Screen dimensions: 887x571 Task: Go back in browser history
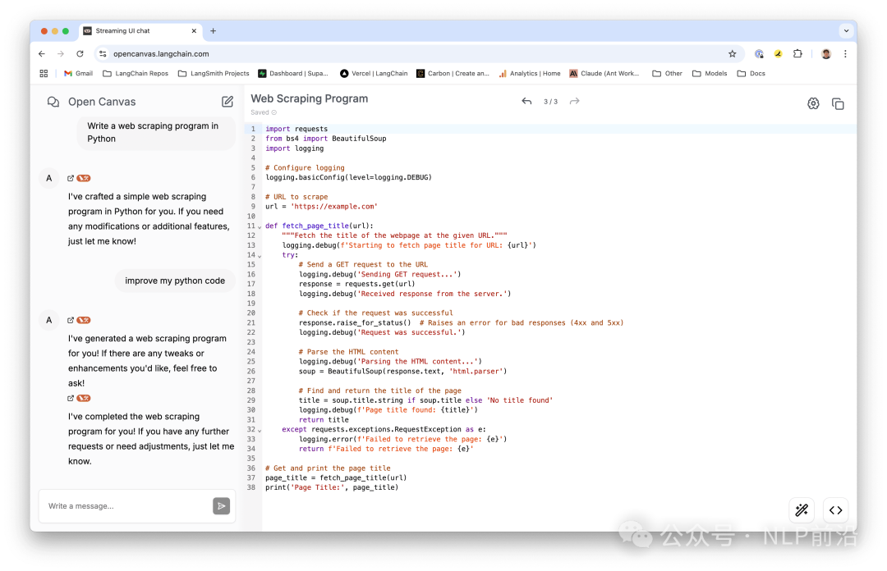point(42,53)
